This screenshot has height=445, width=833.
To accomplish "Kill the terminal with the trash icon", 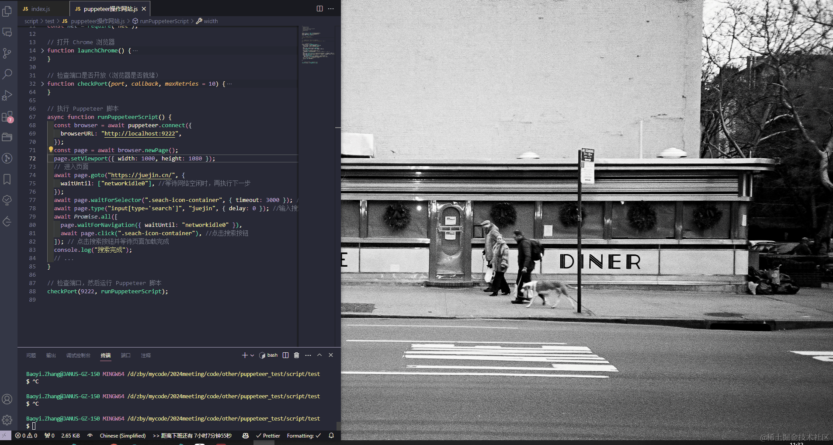I will pyautogui.click(x=297, y=355).
